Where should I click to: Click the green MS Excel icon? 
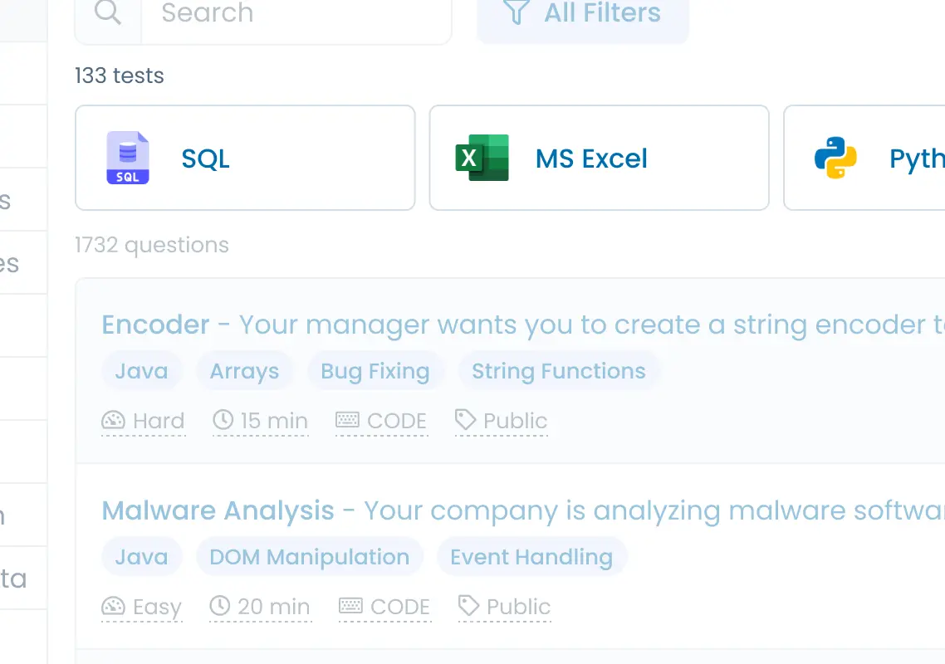click(x=482, y=158)
